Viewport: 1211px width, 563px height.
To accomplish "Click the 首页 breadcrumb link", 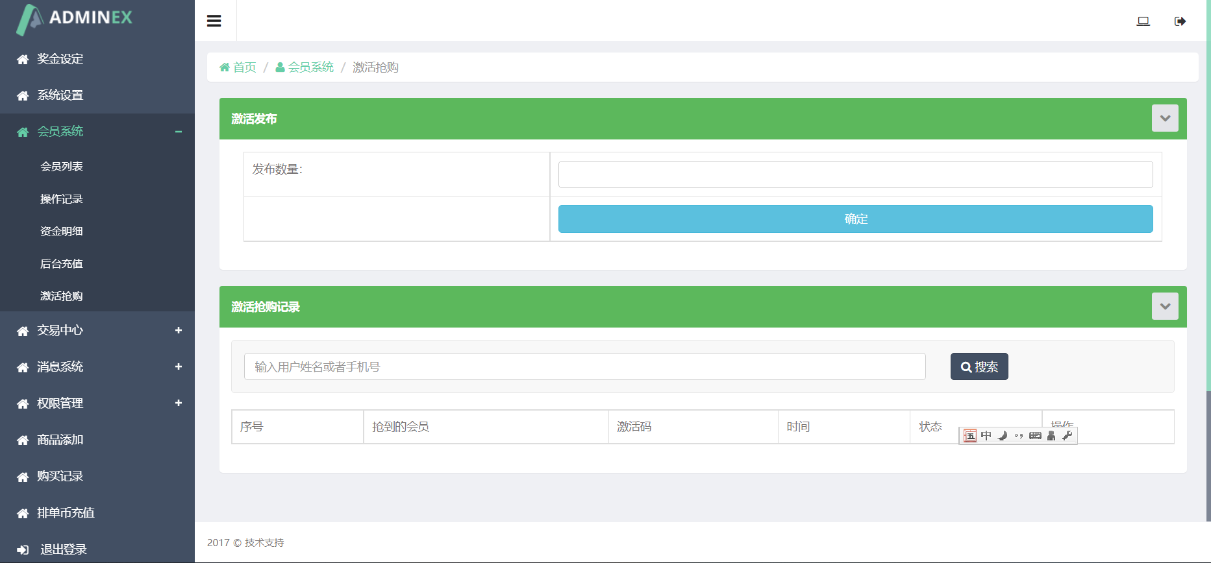I will (x=245, y=67).
